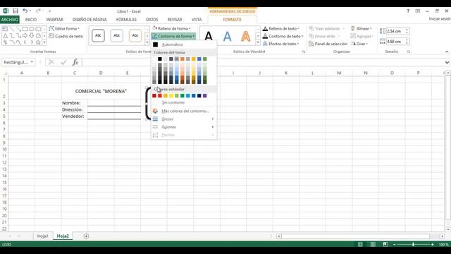Expand the Guiones submenu

(184, 127)
